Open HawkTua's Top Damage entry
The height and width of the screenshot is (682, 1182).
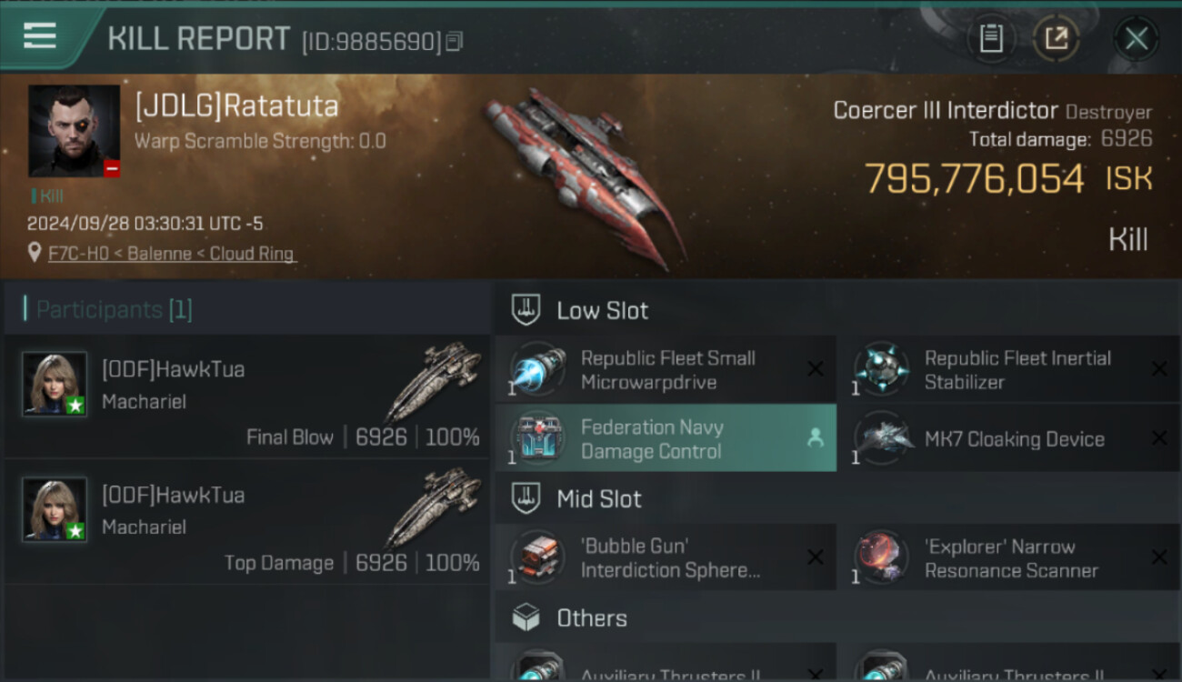[x=247, y=522]
